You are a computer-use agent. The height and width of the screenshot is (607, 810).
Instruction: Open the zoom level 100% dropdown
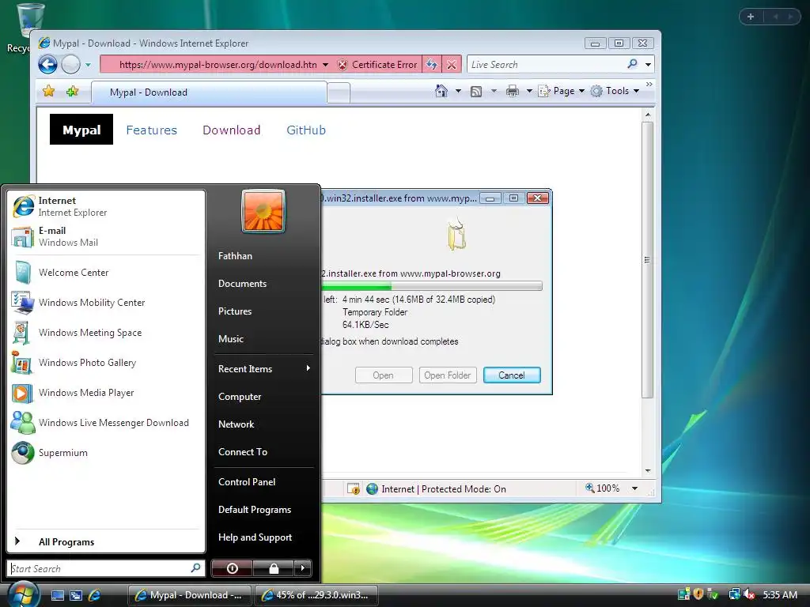click(635, 488)
